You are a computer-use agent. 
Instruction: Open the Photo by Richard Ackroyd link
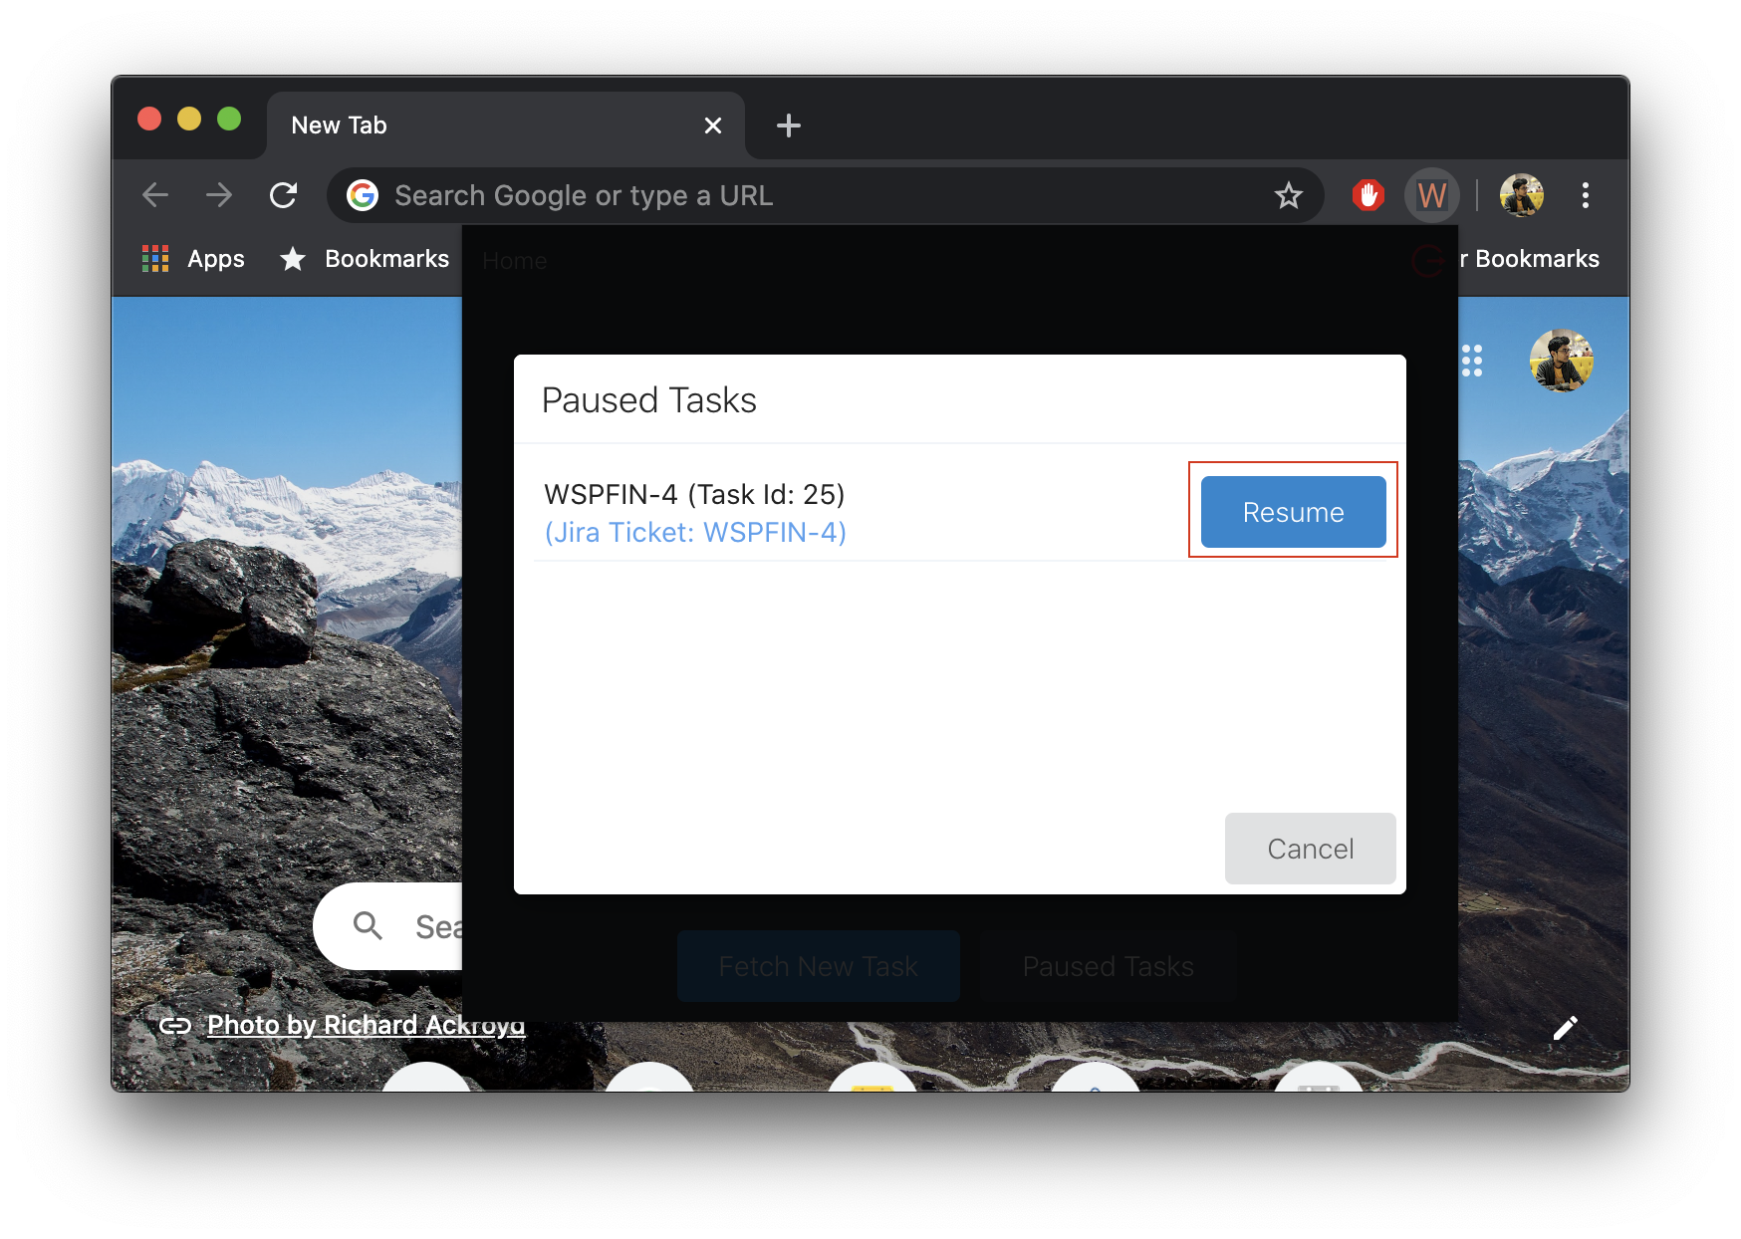[x=366, y=1024]
